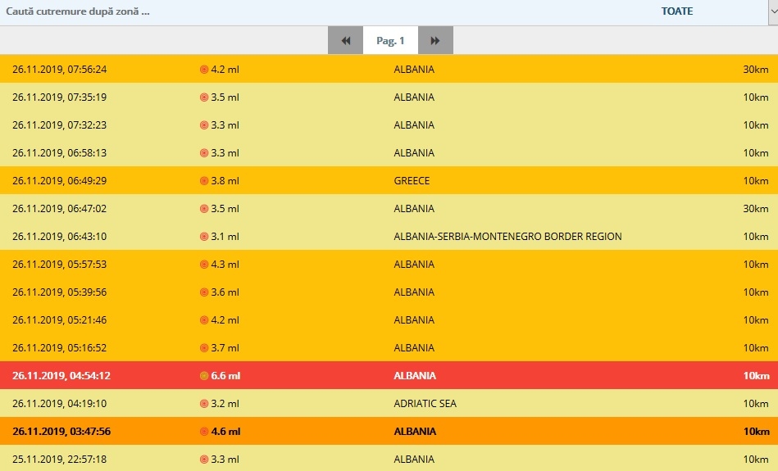
Task: Click magnitude icon for 4.6 ml earthquake
Action: tap(204, 432)
